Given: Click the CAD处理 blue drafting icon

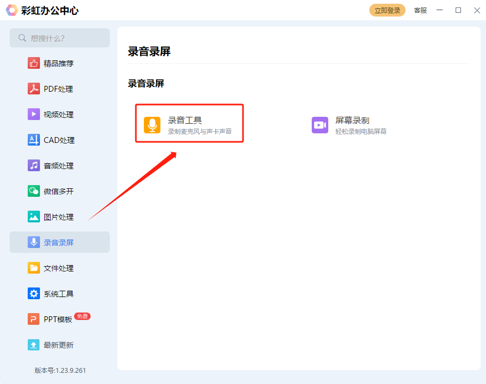Looking at the screenshot, I should point(34,140).
